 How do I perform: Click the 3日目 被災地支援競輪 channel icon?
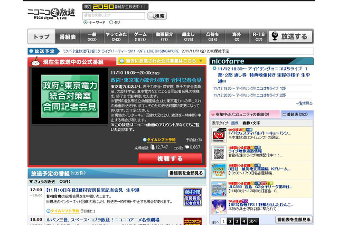coord(219,171)
